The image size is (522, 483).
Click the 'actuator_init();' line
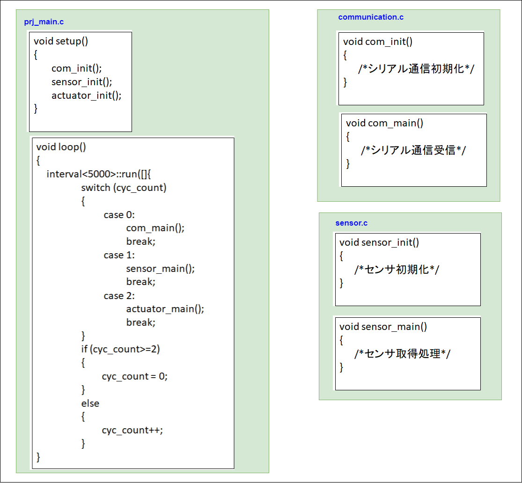click(x=86, y=95)
